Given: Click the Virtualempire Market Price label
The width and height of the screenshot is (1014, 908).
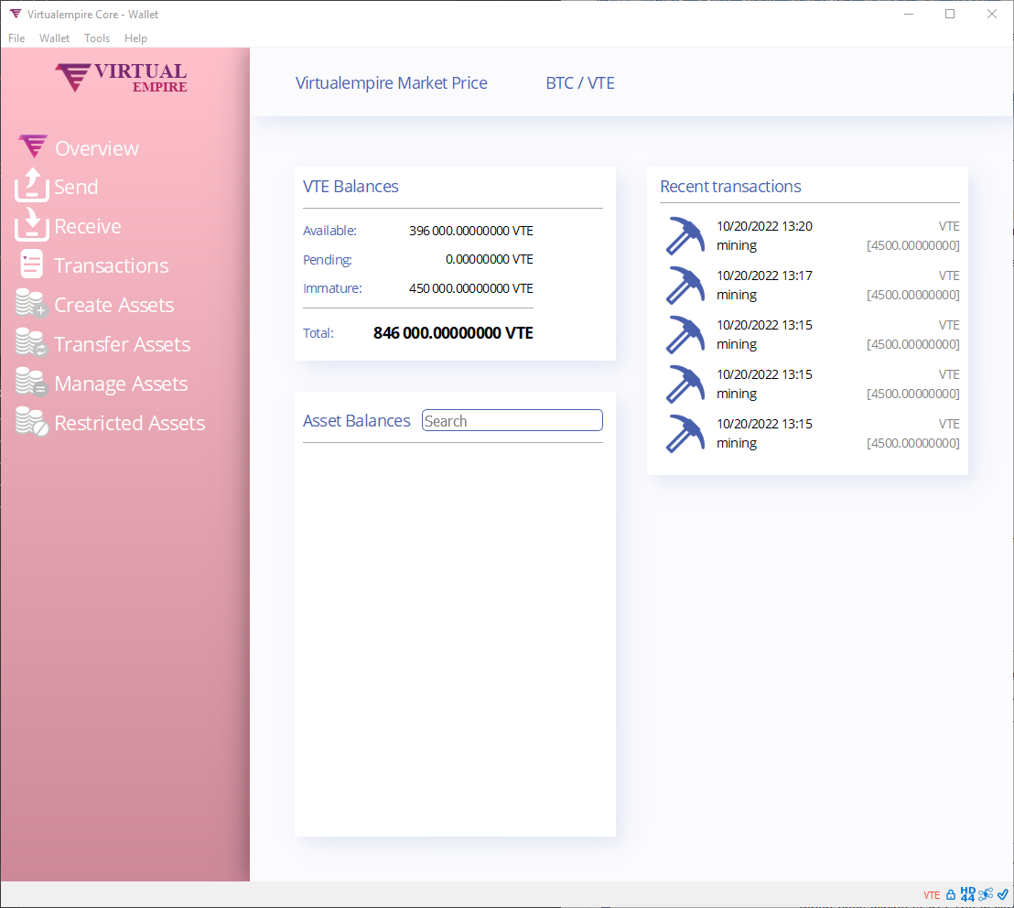Looking at the screenshot, I should pos(392,82).
